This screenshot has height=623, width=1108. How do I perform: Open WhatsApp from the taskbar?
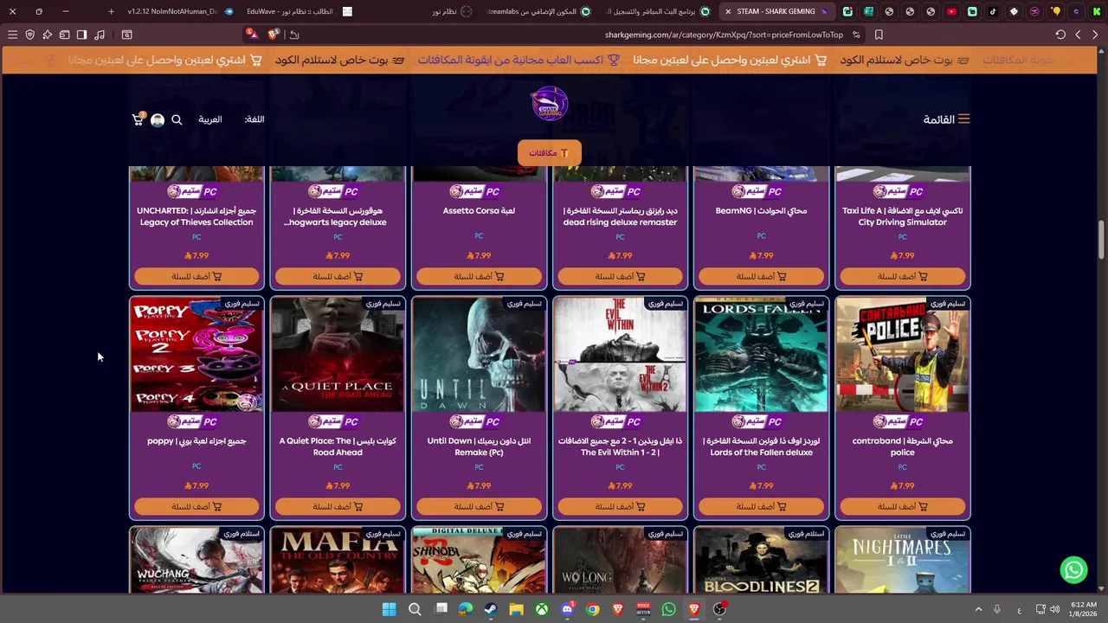click(x=668, y=609)
